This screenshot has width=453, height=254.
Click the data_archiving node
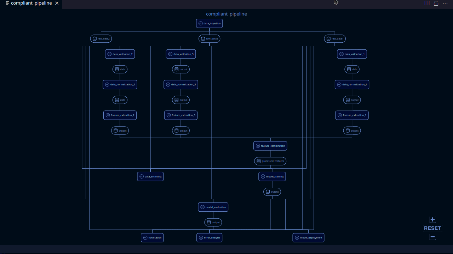150,176
